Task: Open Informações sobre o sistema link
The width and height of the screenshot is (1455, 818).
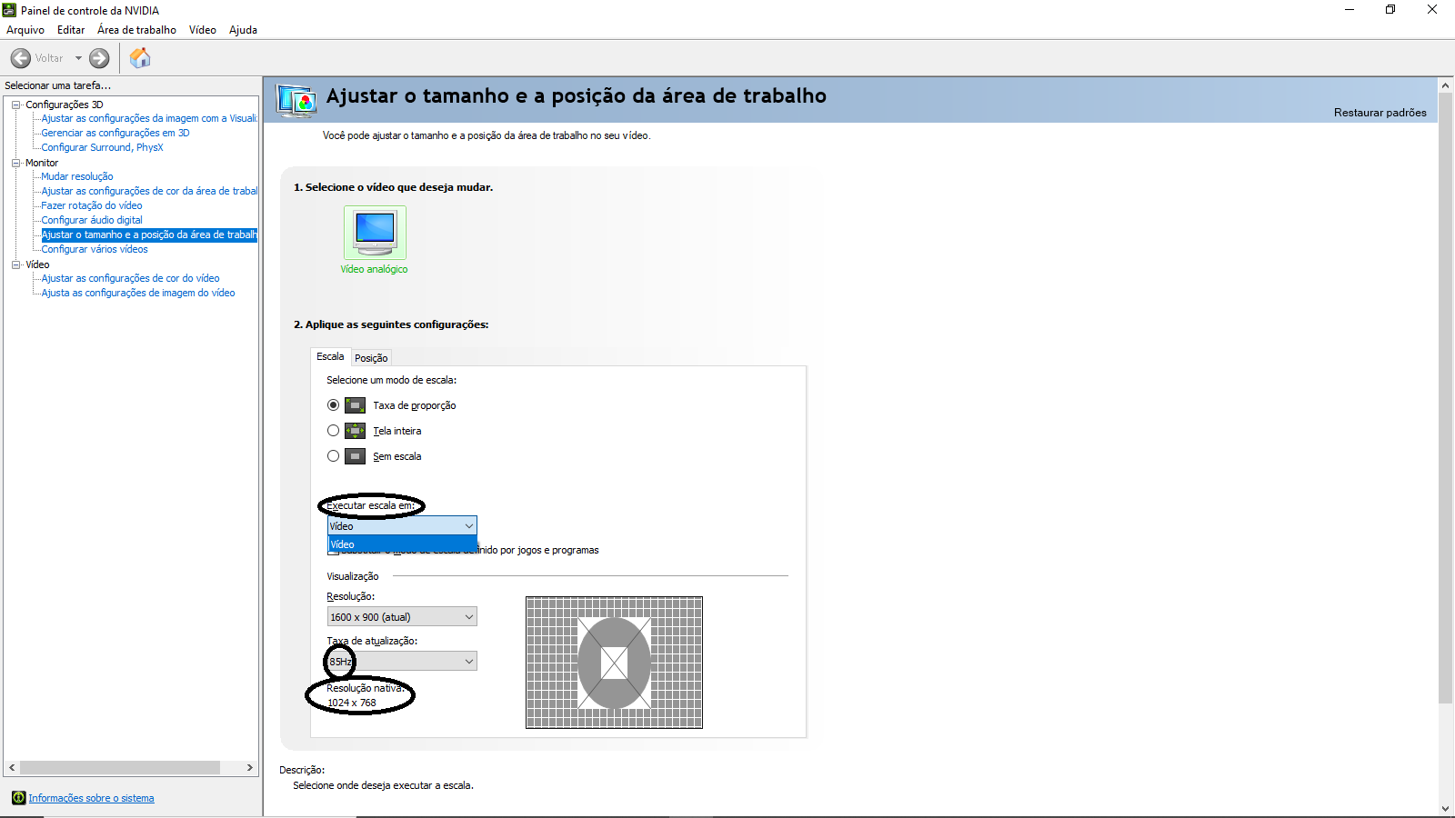Action: tap(91, 798)
